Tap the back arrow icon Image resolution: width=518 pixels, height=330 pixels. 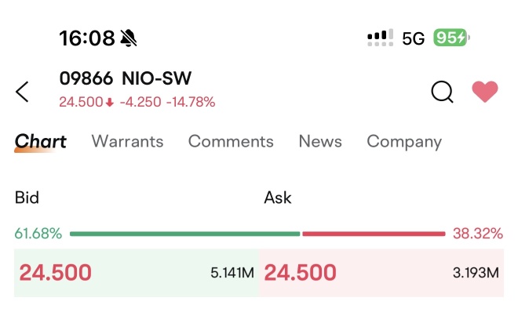click(23, 92)
